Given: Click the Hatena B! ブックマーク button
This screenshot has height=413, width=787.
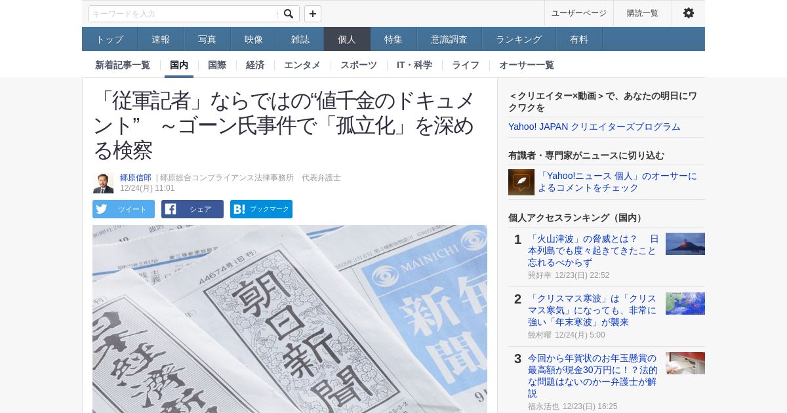Looking at the screenshot, I should click(x=261, y=209).
